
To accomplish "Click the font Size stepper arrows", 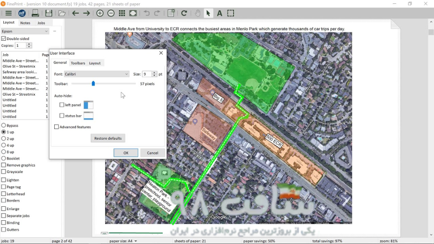I will pyautogui.click(x=154, y=74).
